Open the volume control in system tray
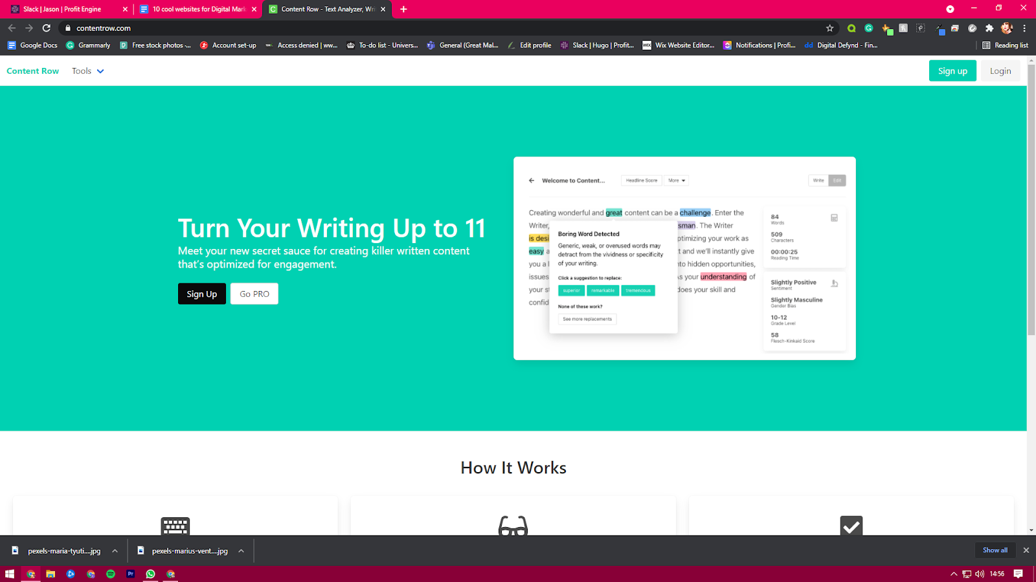 [x=980, y=574]
